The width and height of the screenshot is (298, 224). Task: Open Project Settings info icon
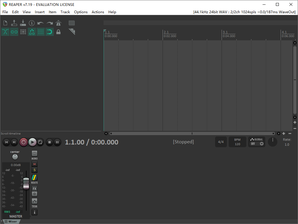[32, 23]
